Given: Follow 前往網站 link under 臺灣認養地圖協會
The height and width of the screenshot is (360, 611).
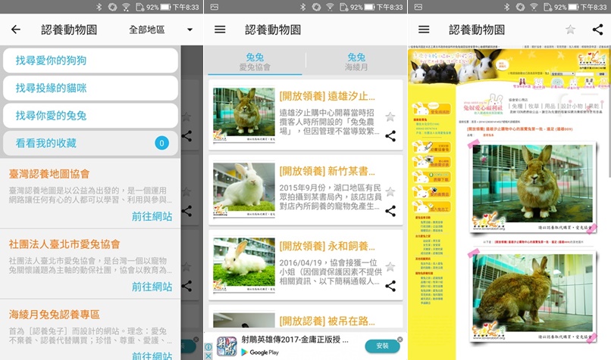Looking at the screenshot, I should click(x=152, y=216).
